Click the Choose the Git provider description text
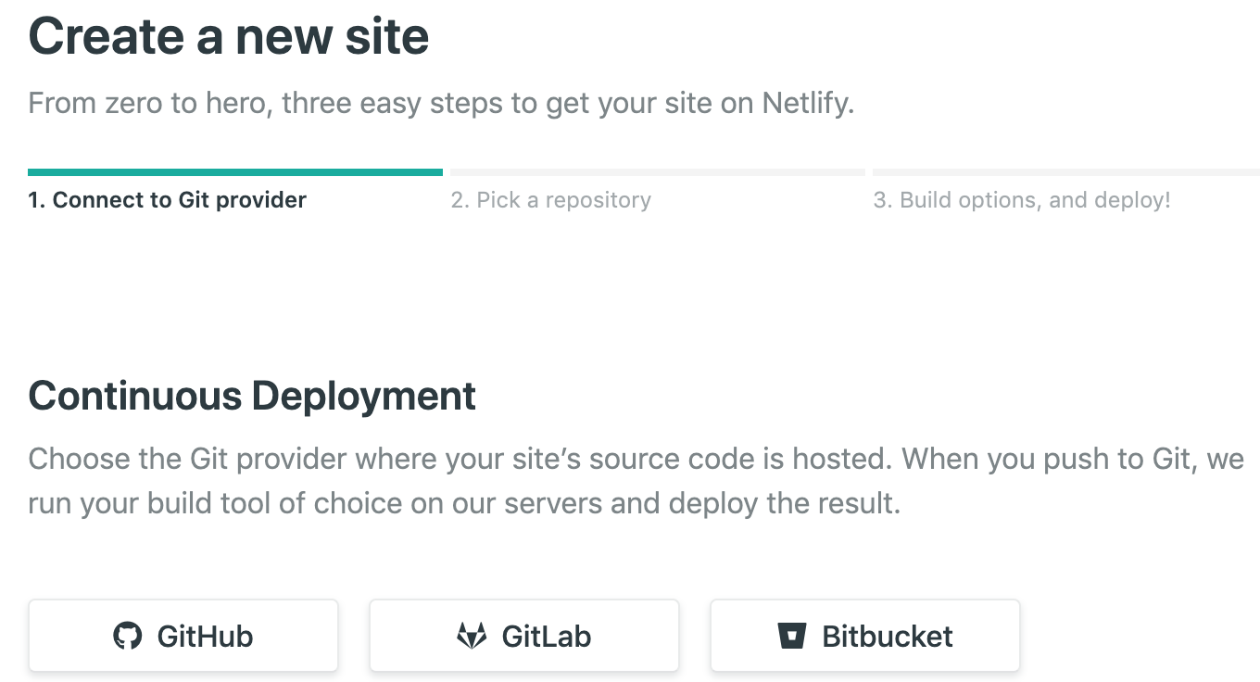The image size is (1260, 682). (x=636, y=481)
